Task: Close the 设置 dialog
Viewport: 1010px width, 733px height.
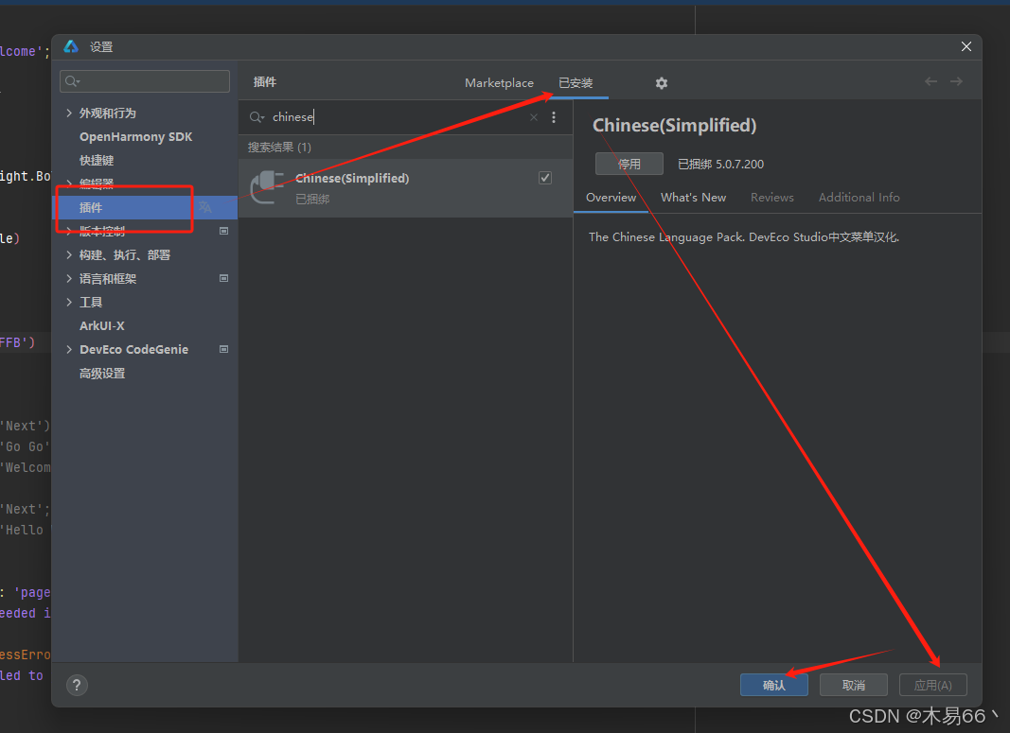Action: click(966, 46)
